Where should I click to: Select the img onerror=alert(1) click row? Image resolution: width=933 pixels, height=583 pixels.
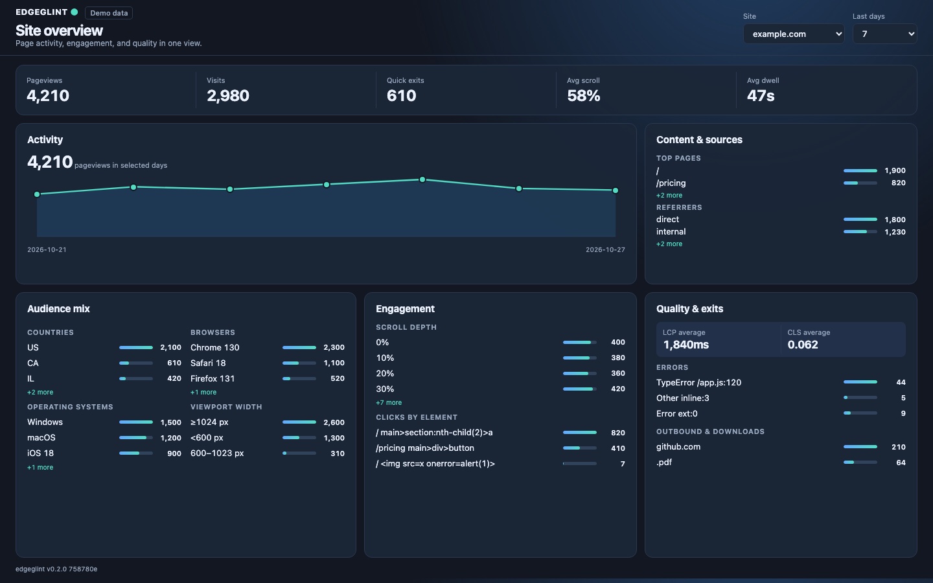[x=500, y=464]
